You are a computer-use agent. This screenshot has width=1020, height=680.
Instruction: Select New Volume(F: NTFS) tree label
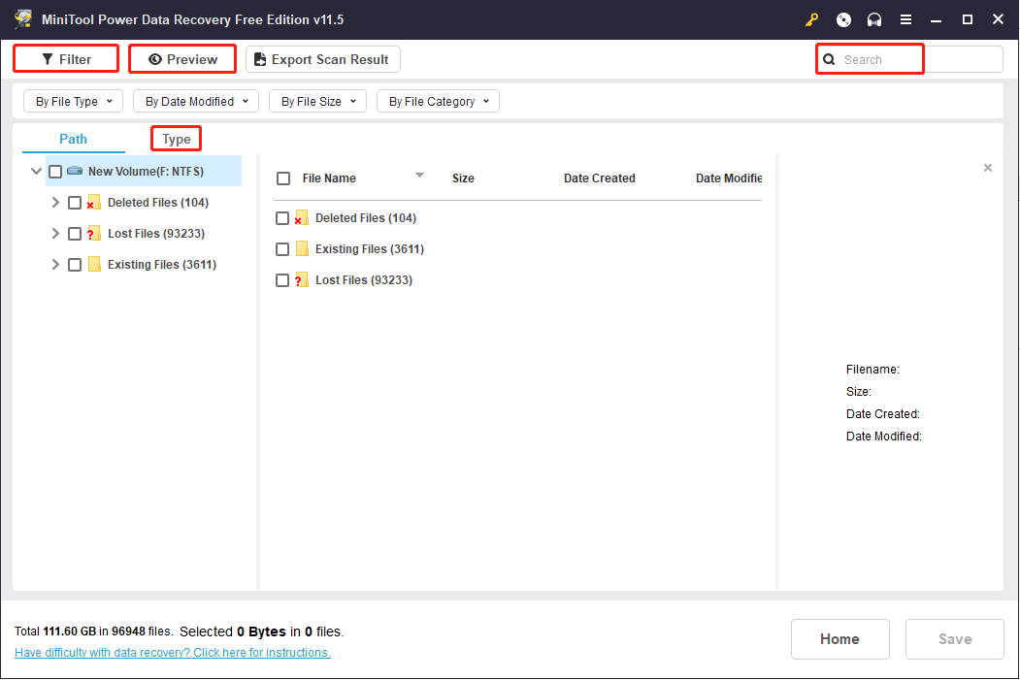click(x=146, y=171)
